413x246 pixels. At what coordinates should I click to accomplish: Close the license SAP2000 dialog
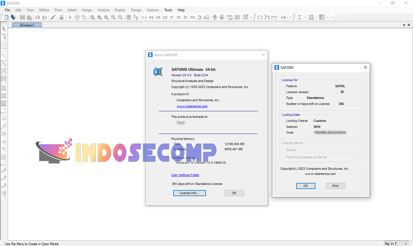click(x=365, y=67)
